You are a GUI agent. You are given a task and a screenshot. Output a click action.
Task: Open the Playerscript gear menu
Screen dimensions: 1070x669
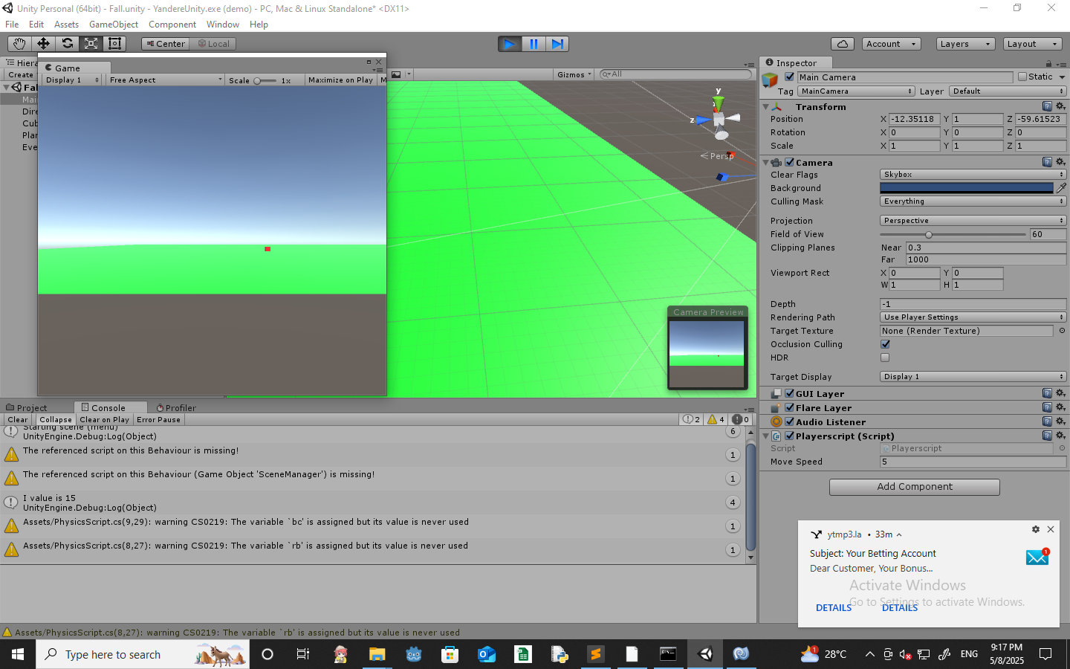coord(1060,436)
